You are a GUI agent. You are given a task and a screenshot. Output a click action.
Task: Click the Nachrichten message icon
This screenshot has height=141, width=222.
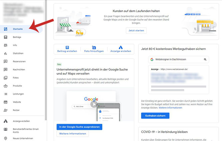(6, 70)
